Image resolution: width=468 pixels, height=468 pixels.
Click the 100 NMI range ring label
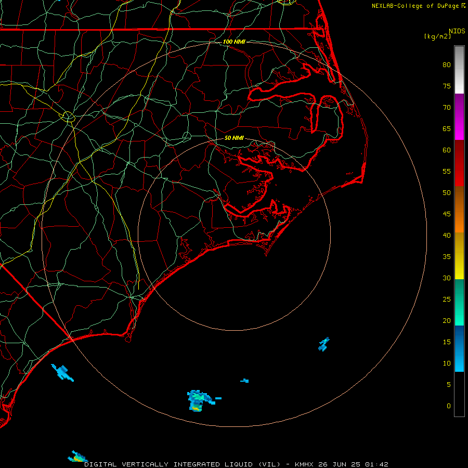point(234,42)
